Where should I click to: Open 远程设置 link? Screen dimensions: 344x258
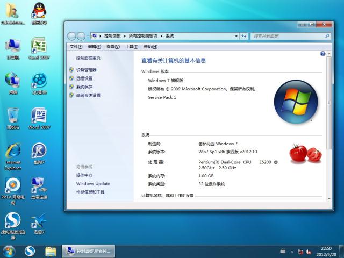[84, 78]
